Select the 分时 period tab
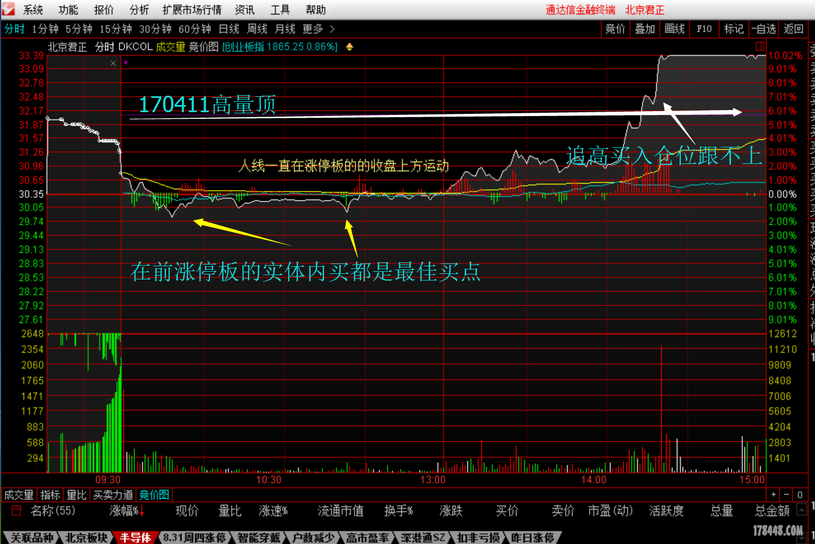This screenshot has width=815, height=544. (15, 29)
